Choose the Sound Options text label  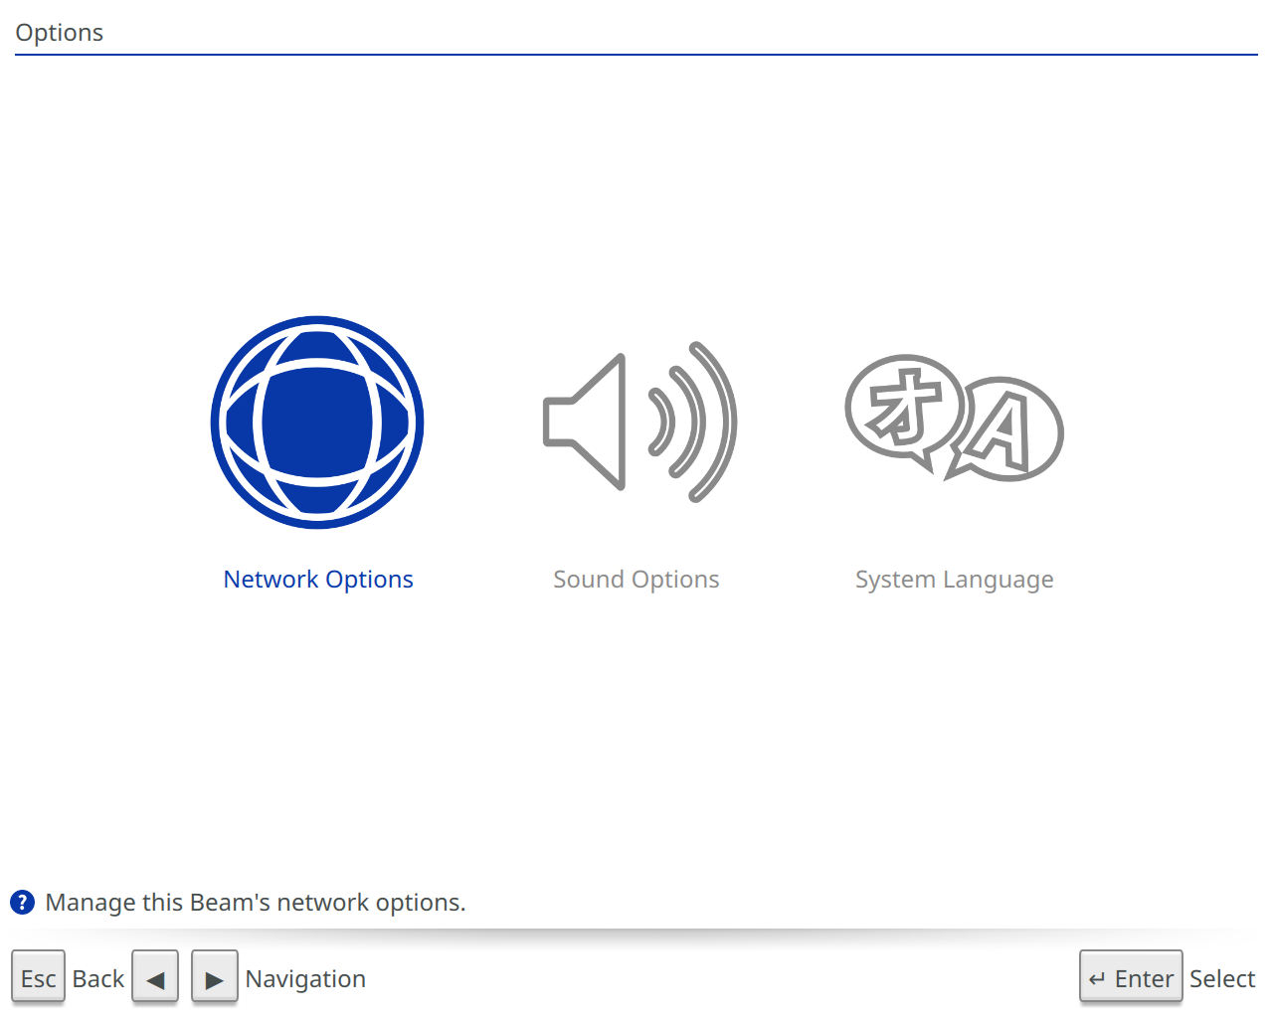coord(636,580)
